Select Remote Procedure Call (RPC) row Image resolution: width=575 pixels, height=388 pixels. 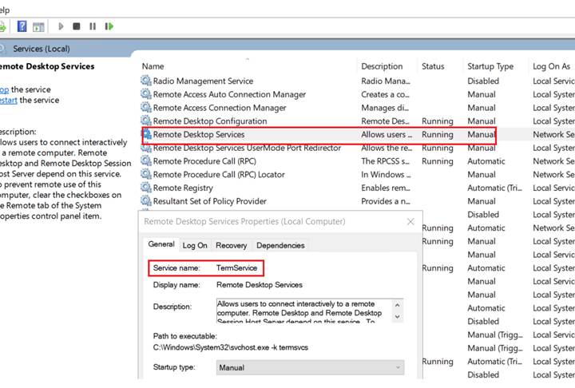point(204,161)
